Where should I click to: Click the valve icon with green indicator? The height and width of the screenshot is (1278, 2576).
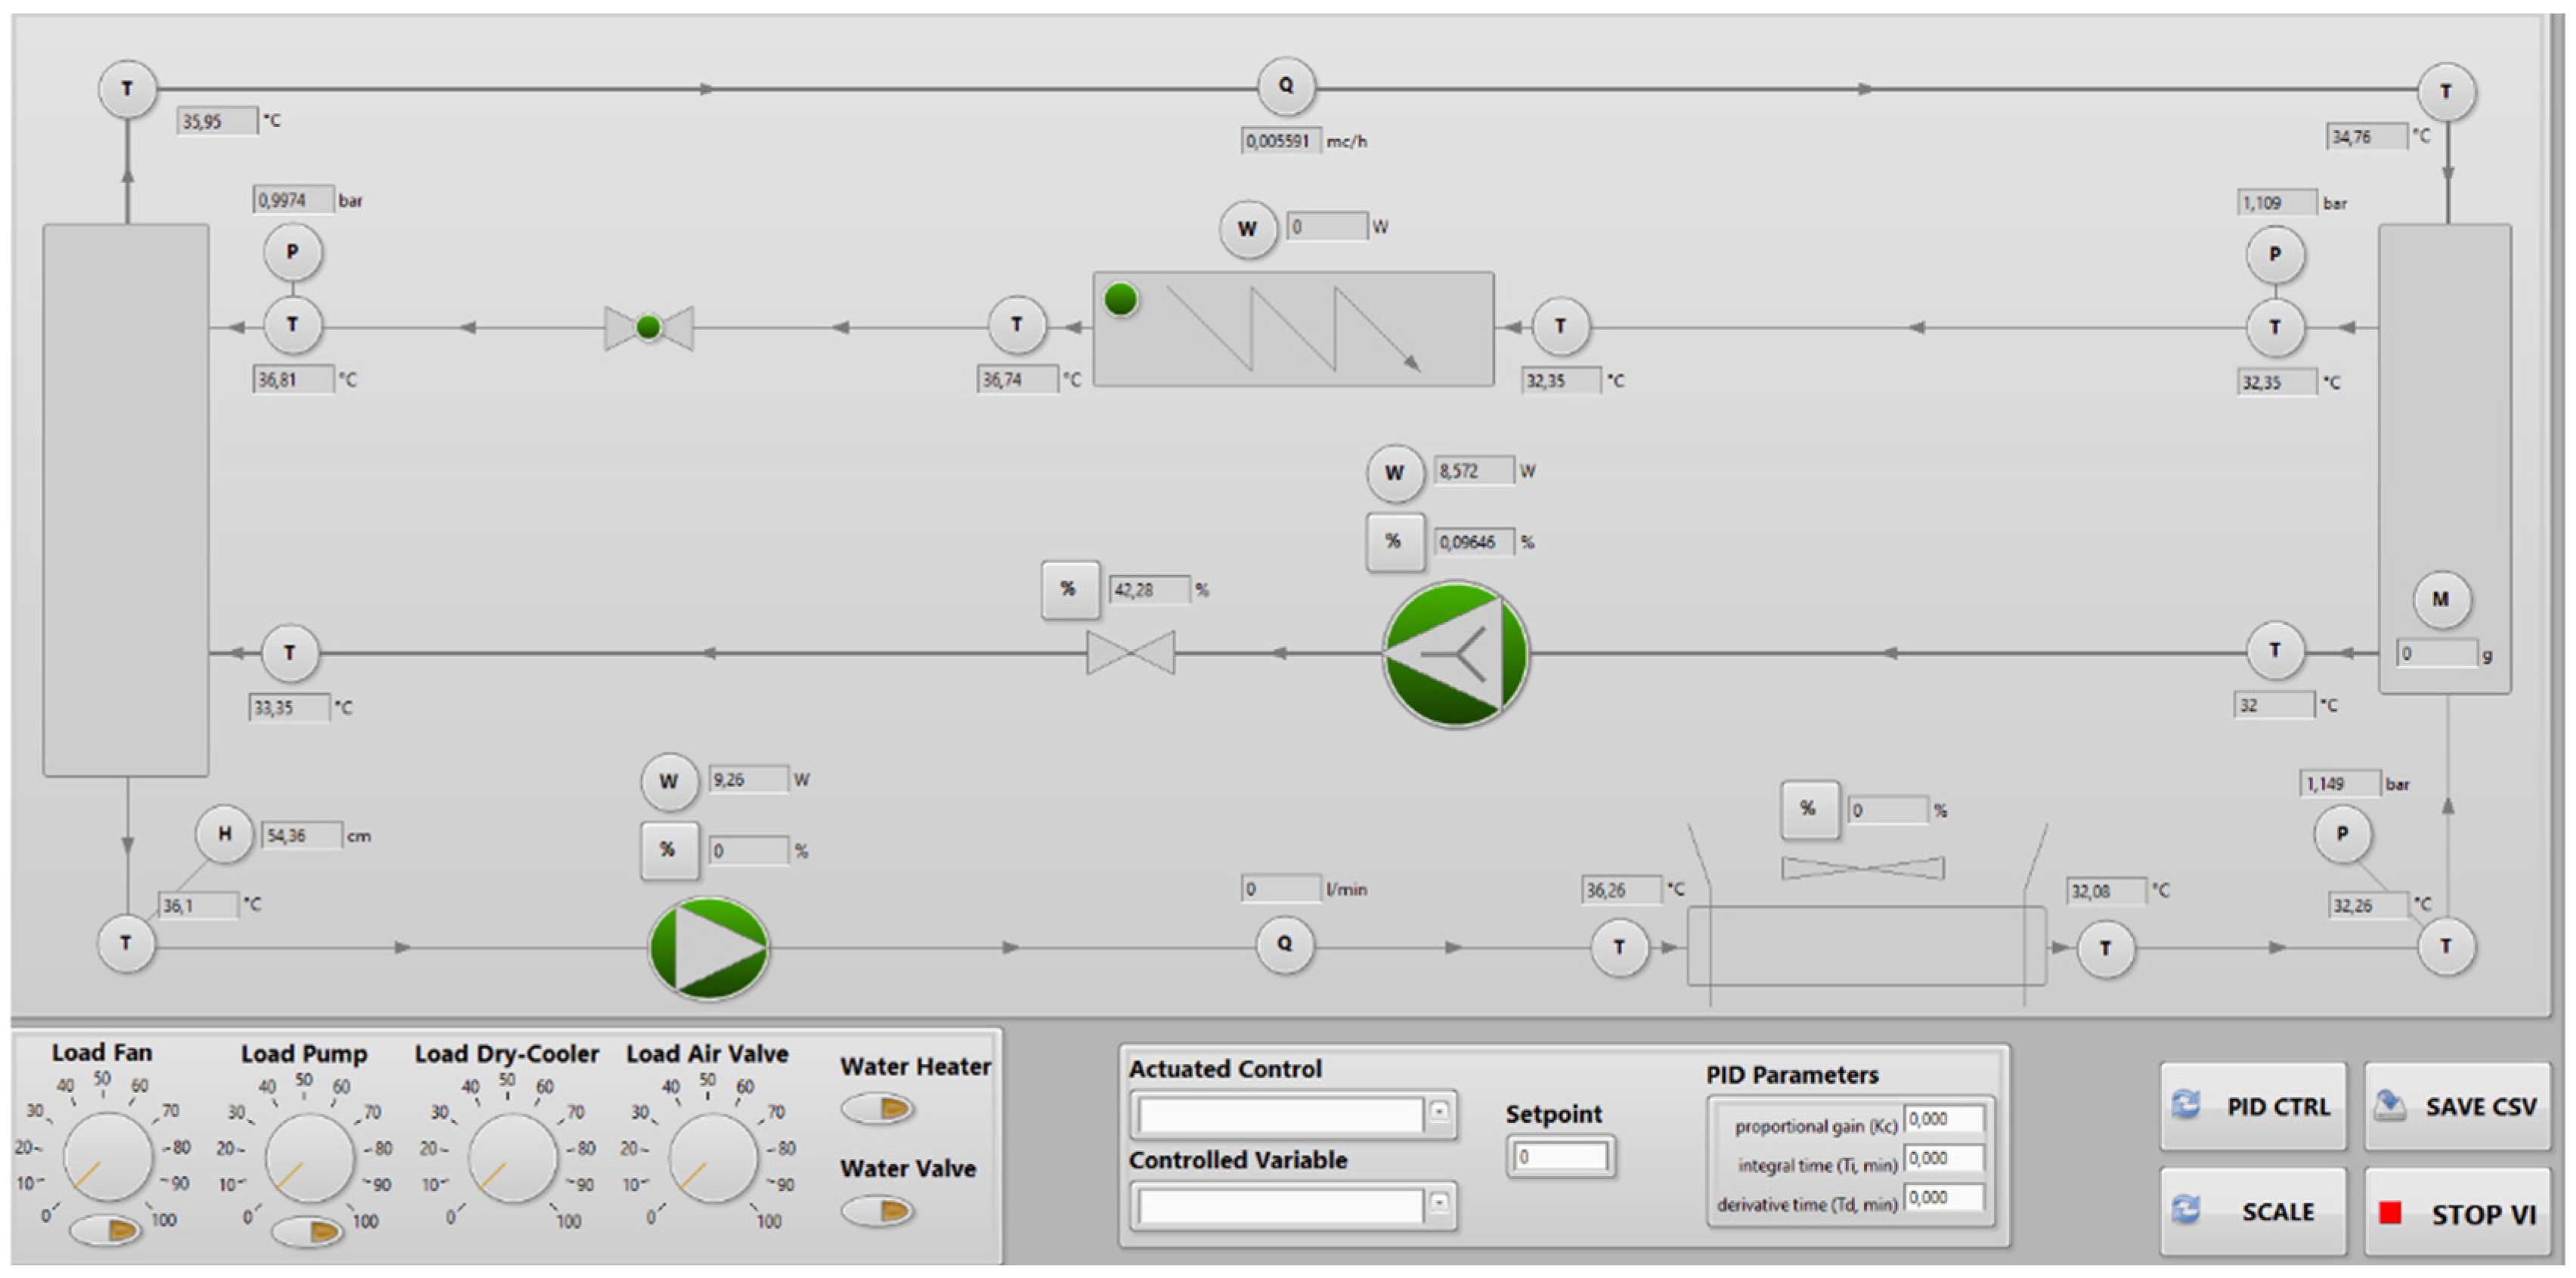(x=648, y=327)
